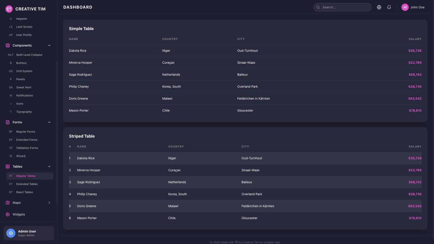Click the Creative Tim CT logo
The image size is (434, 244).
pyautogui.click(x=9, y=9)
